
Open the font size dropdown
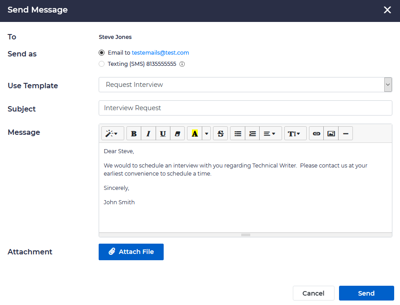[x=295, y=133]
